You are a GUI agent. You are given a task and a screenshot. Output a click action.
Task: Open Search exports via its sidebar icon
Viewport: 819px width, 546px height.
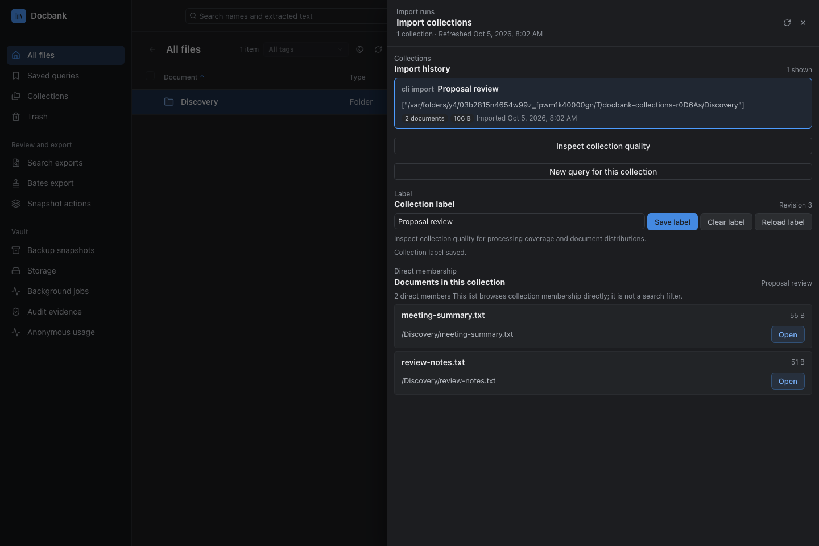tap(16, 163)
